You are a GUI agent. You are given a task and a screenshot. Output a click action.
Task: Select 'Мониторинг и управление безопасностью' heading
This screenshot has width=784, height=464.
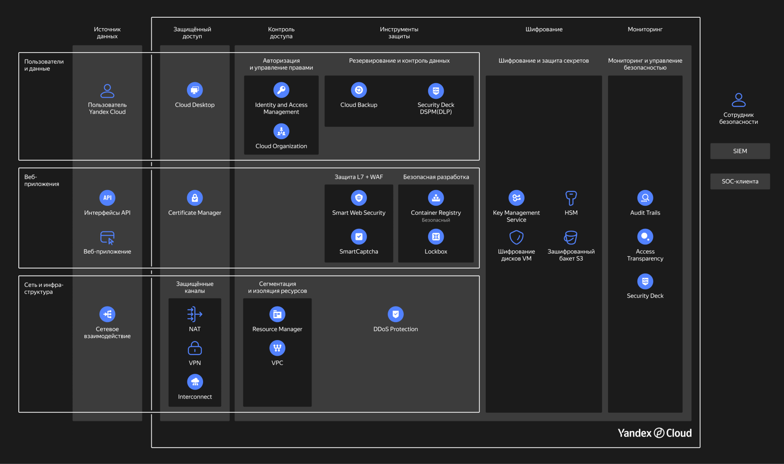click(x=645, y=64)
